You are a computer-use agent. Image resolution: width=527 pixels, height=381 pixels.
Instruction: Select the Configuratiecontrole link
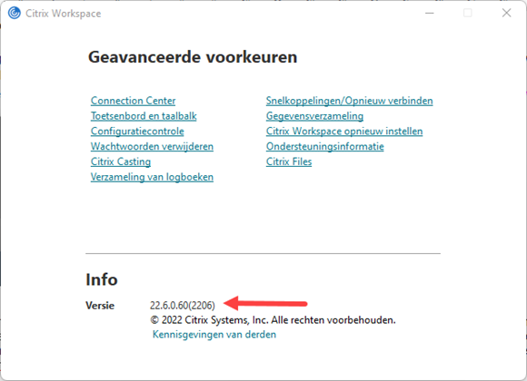[x=137, y=132]
